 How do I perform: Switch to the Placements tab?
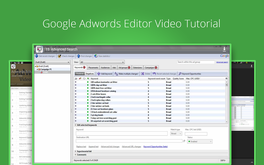pyautogui.click(x=93, y=67)
